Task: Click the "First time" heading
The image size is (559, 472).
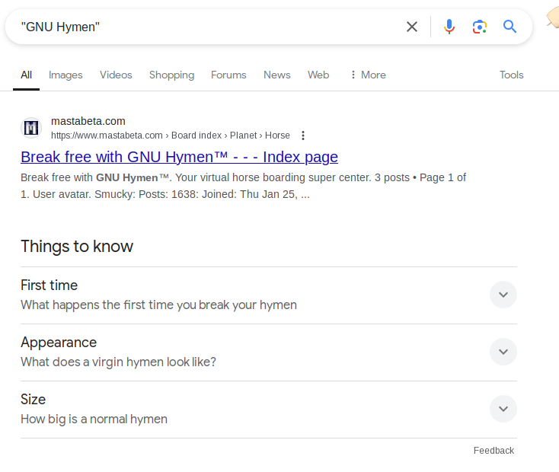Action: [50, 285]
